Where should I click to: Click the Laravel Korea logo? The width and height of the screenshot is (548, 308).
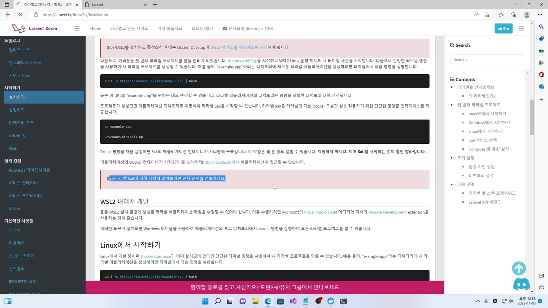34,29
